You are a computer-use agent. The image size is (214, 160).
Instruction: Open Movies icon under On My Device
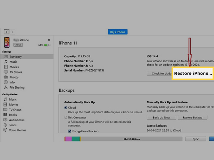tap(5, 105)
